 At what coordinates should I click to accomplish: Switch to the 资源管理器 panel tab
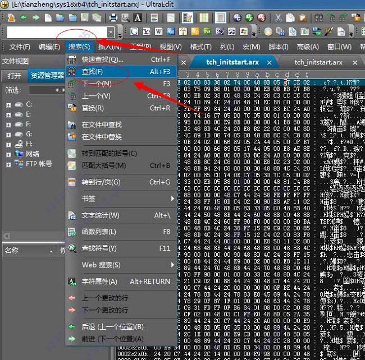click(47, 76)
